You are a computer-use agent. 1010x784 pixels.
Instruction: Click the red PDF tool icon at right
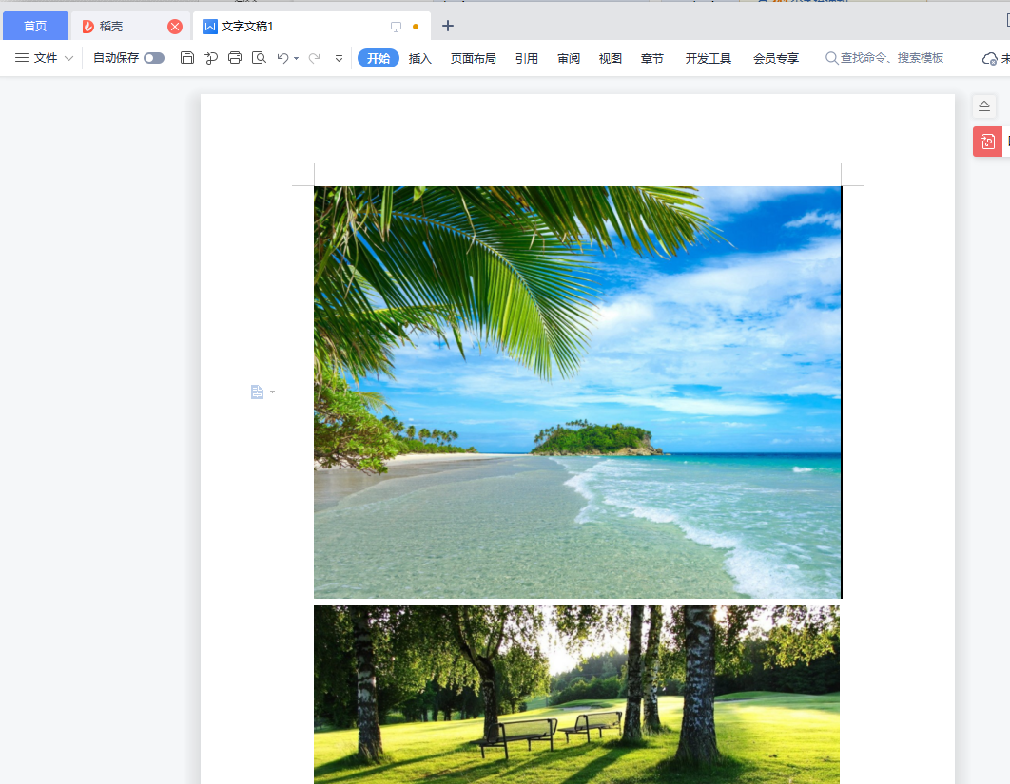tap(987, 142)
